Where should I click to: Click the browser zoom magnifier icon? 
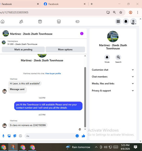[x=114, y=12]
